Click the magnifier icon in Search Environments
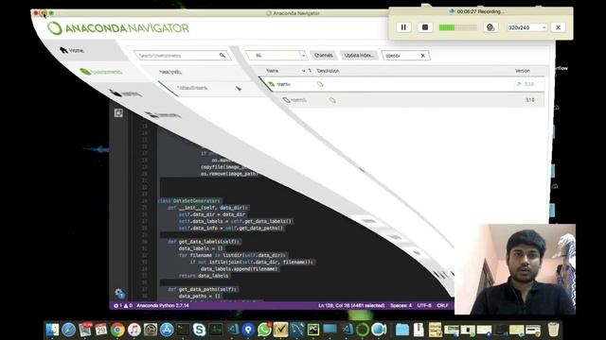This screenshot has height=340, width=606. click(x=223, y=55)
